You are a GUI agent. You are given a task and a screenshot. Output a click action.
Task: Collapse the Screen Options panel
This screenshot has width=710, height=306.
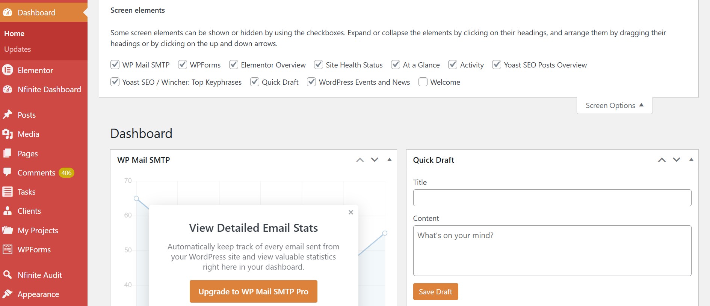coord(614,105)
